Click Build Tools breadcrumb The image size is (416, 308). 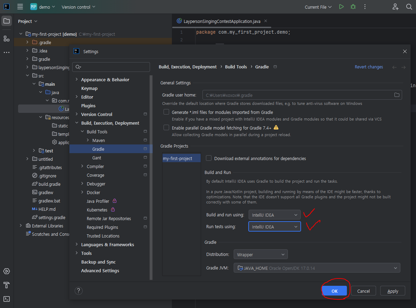point(236,67)
